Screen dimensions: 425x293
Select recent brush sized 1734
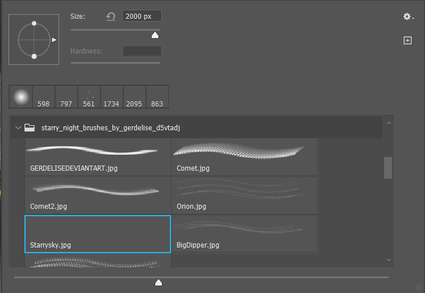click(112, 97)
